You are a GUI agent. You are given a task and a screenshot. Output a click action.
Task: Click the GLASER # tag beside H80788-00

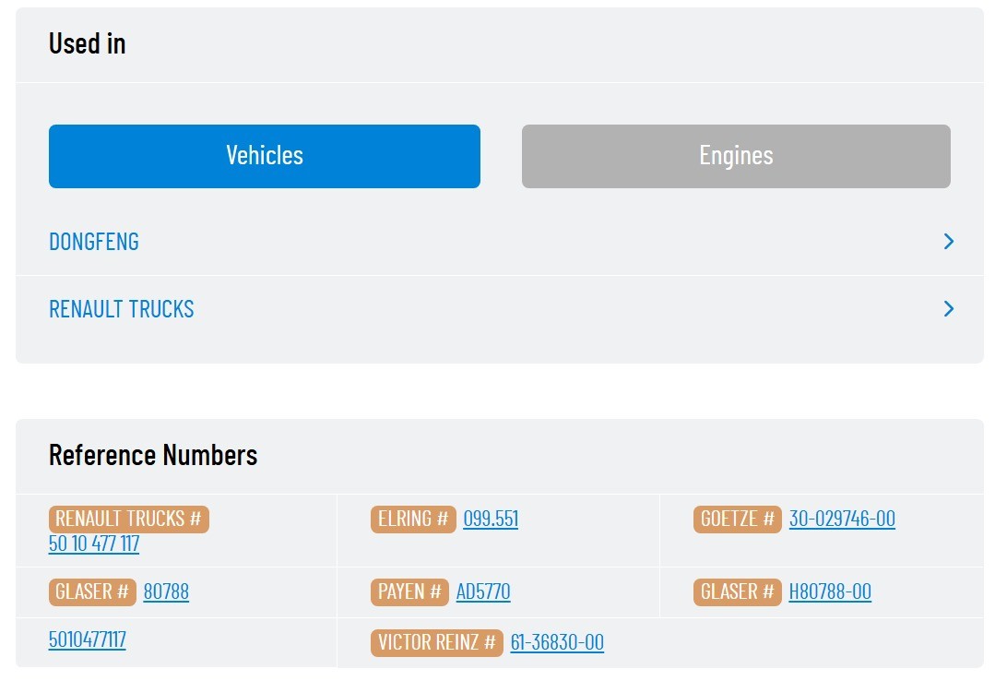click(738, 591)
